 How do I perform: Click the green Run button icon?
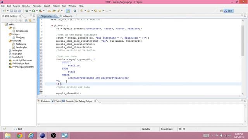pos(34,11)
